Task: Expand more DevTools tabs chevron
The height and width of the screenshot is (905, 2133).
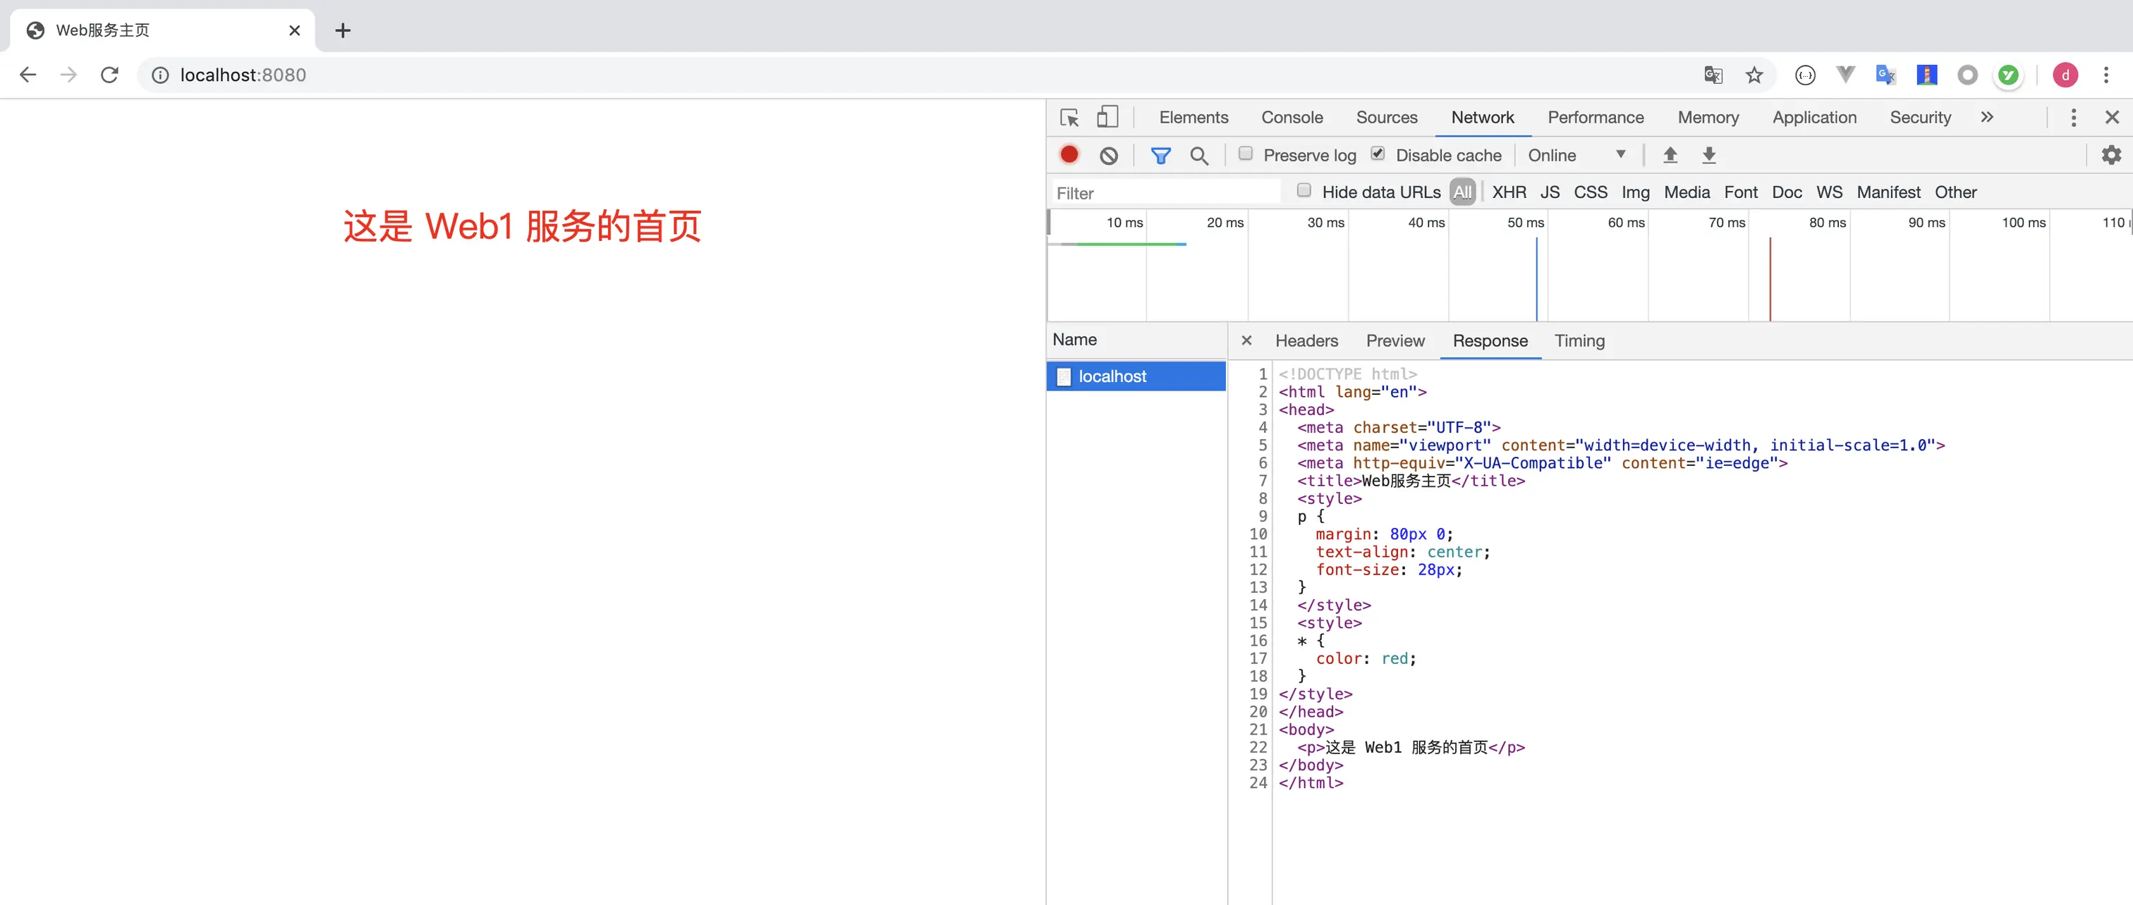Action: pyautogui.click(x=1986, y=118)
